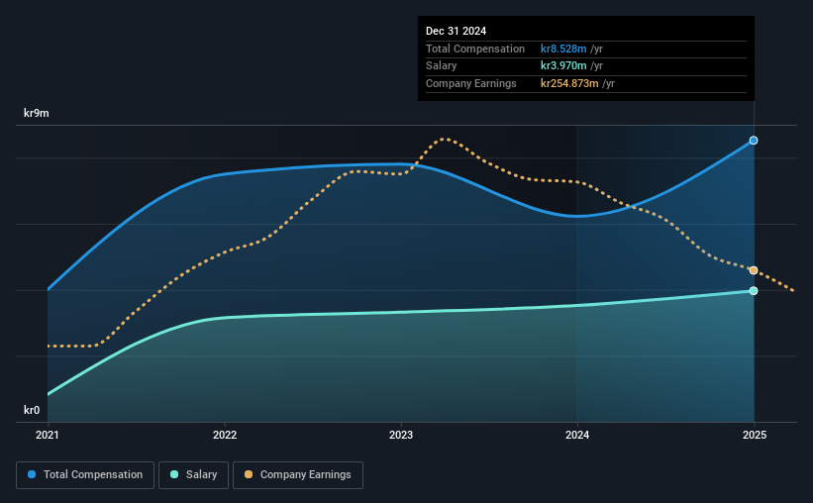The height and width of the screenshot is (503, 813).
Task: Toggle the Company Earnings legend button
Action: click(x=298, y=475)
